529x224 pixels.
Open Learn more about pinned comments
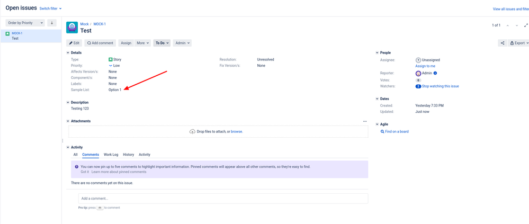(x=119, y=172)
